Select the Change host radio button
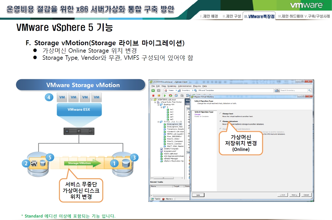The height and width of the screenshot is (220, 332). click(x=220, y=113)
